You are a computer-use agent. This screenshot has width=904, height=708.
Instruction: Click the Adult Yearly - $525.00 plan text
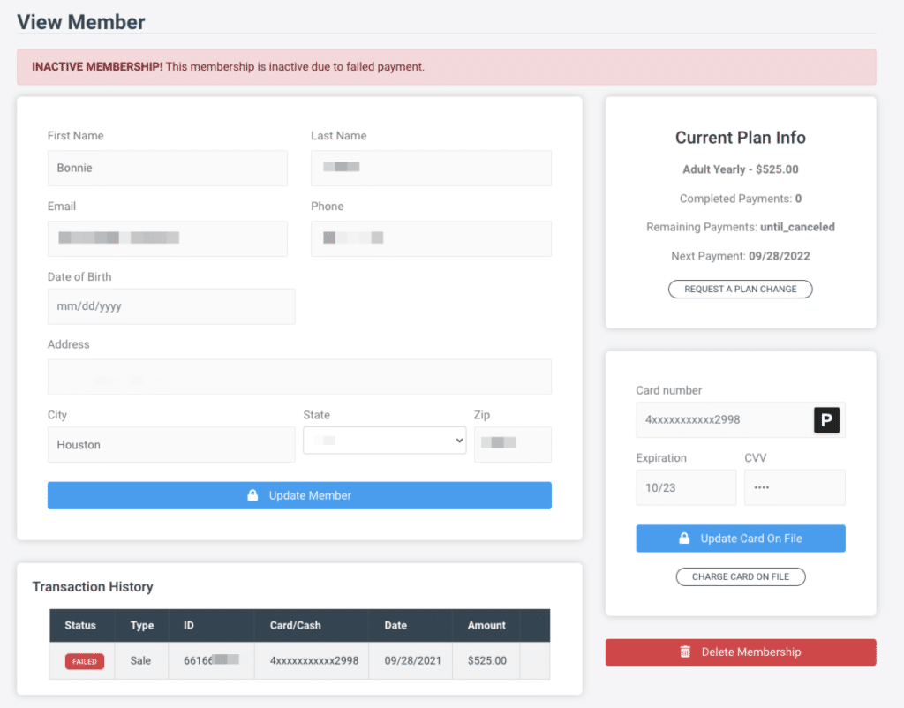click(741, 169)
